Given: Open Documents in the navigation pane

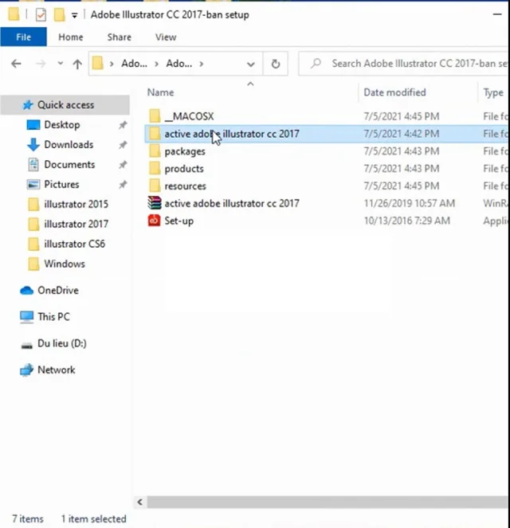Looking at the screenshot, I should (x=69, y=164).
